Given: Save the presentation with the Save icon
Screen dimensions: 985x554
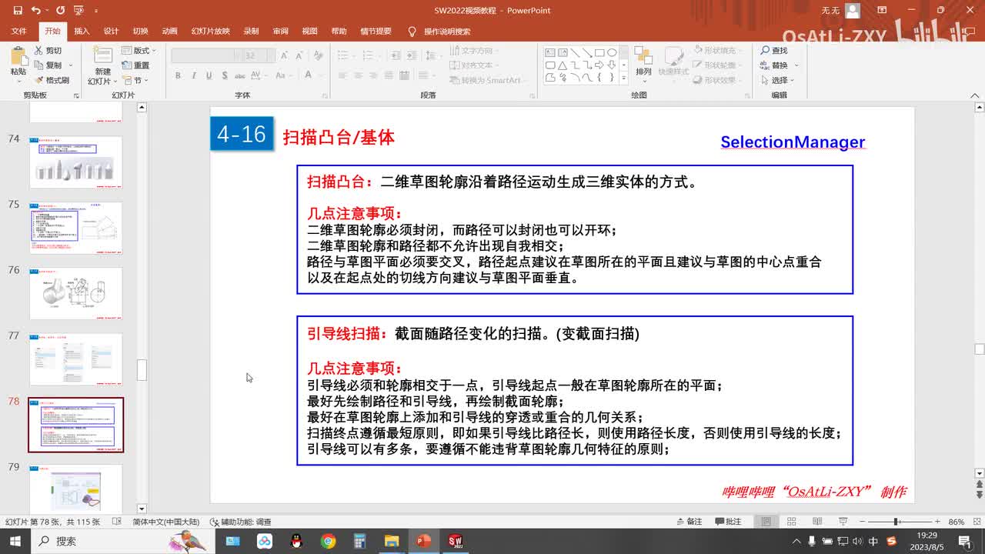Looking at the screenshot, I should [x=18, y=11].
